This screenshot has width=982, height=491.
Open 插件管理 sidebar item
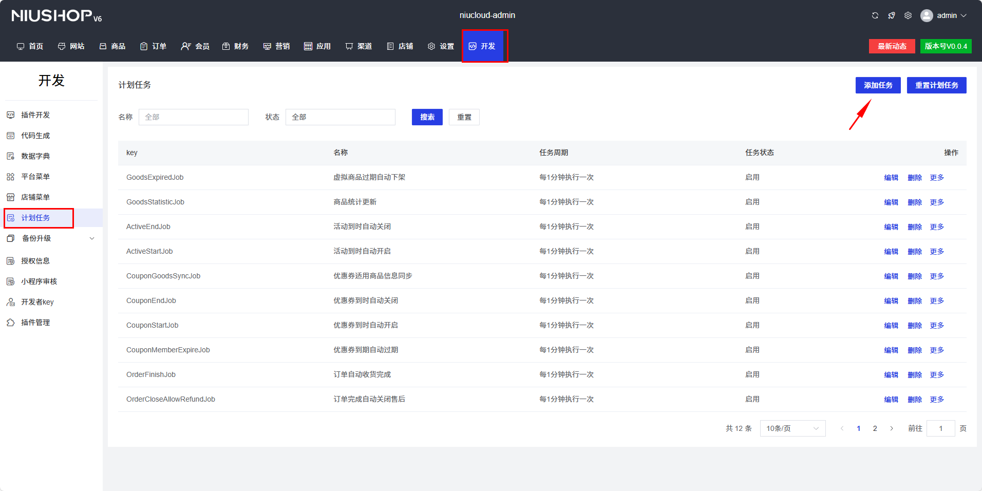click(x=35, y=323)
